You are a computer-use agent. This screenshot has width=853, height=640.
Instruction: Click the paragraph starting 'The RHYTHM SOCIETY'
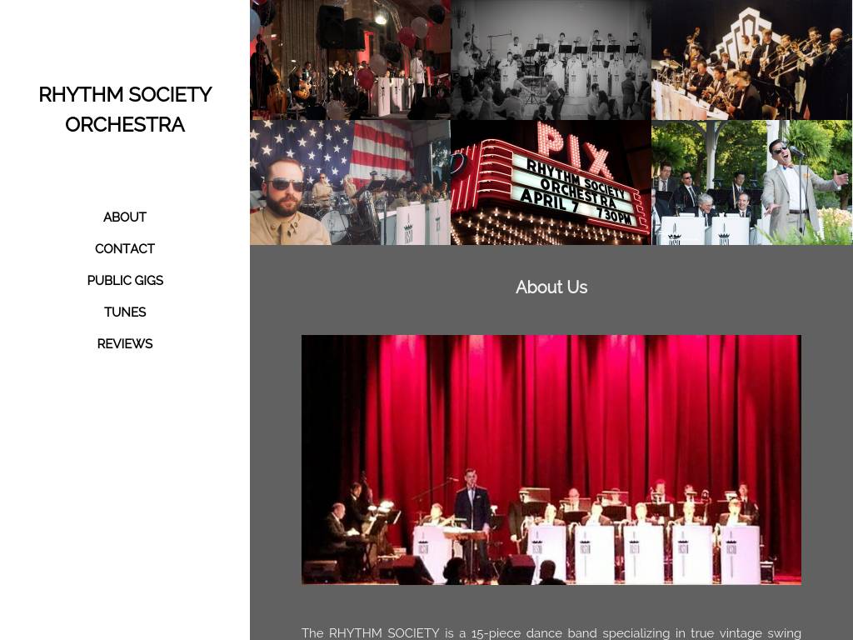551,633
